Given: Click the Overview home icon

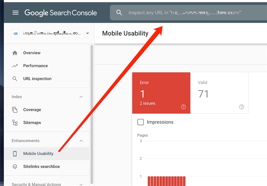Looking at the screenshot, I should click(x=15, y=53).
